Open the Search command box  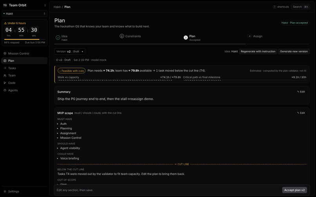300,7
